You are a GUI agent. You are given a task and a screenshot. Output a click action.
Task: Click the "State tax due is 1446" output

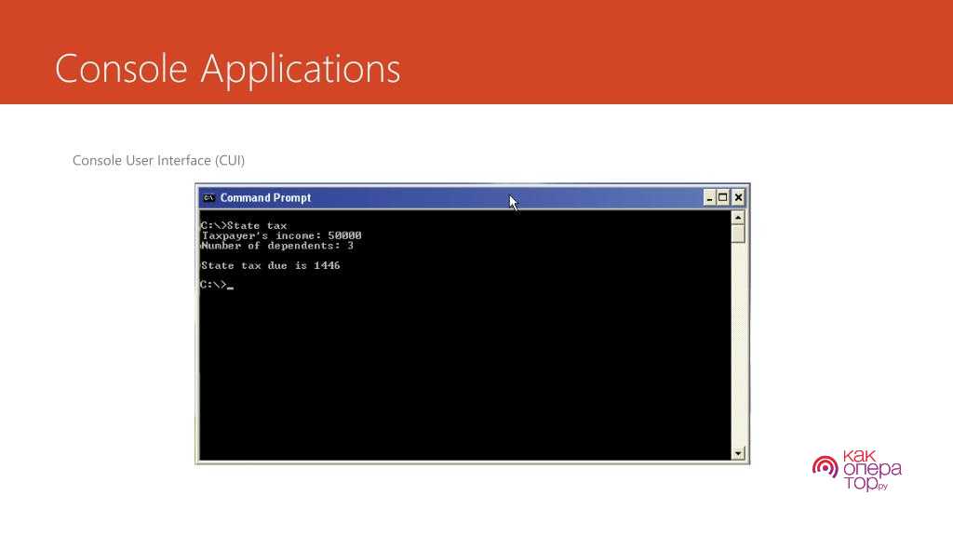coord(270,265)
